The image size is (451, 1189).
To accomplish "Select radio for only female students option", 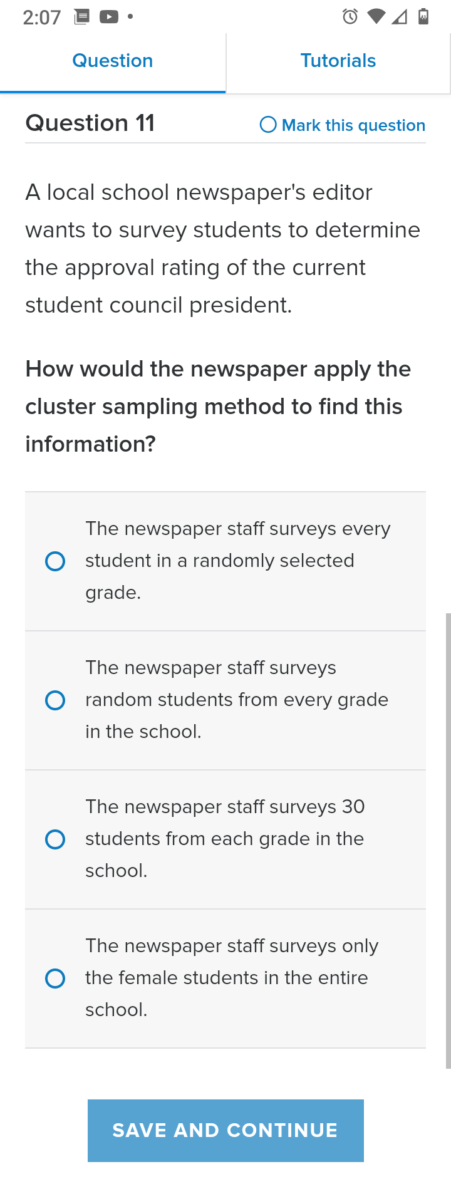I will 55,979.
